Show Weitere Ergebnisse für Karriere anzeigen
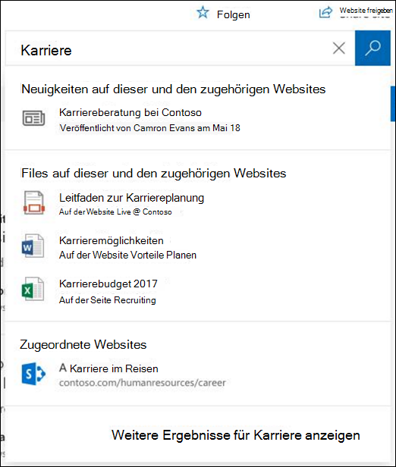Image resolution: width=396 pixels, height=467 pixels. [236, 435]
